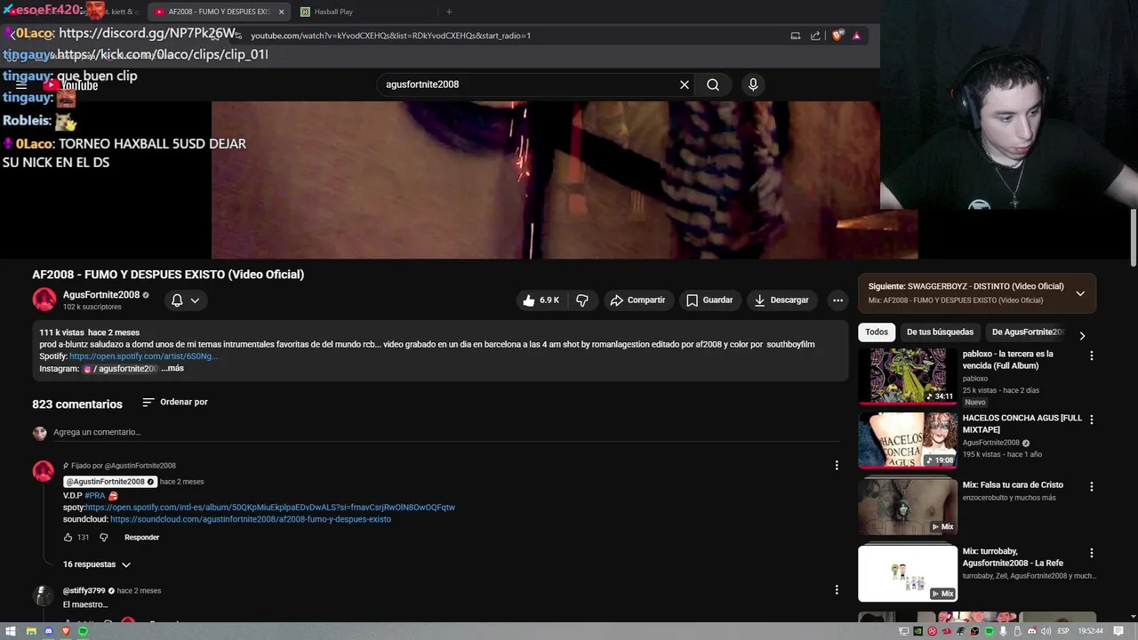Click Agrega un comentario field
The height and width of the screenshot is (640, 1138).
tap(445, 433)
